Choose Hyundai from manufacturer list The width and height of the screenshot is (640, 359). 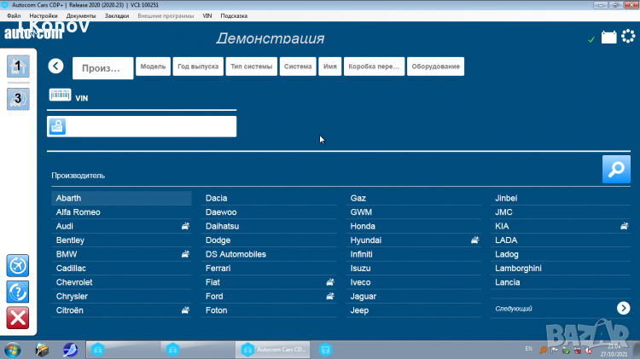367,240
